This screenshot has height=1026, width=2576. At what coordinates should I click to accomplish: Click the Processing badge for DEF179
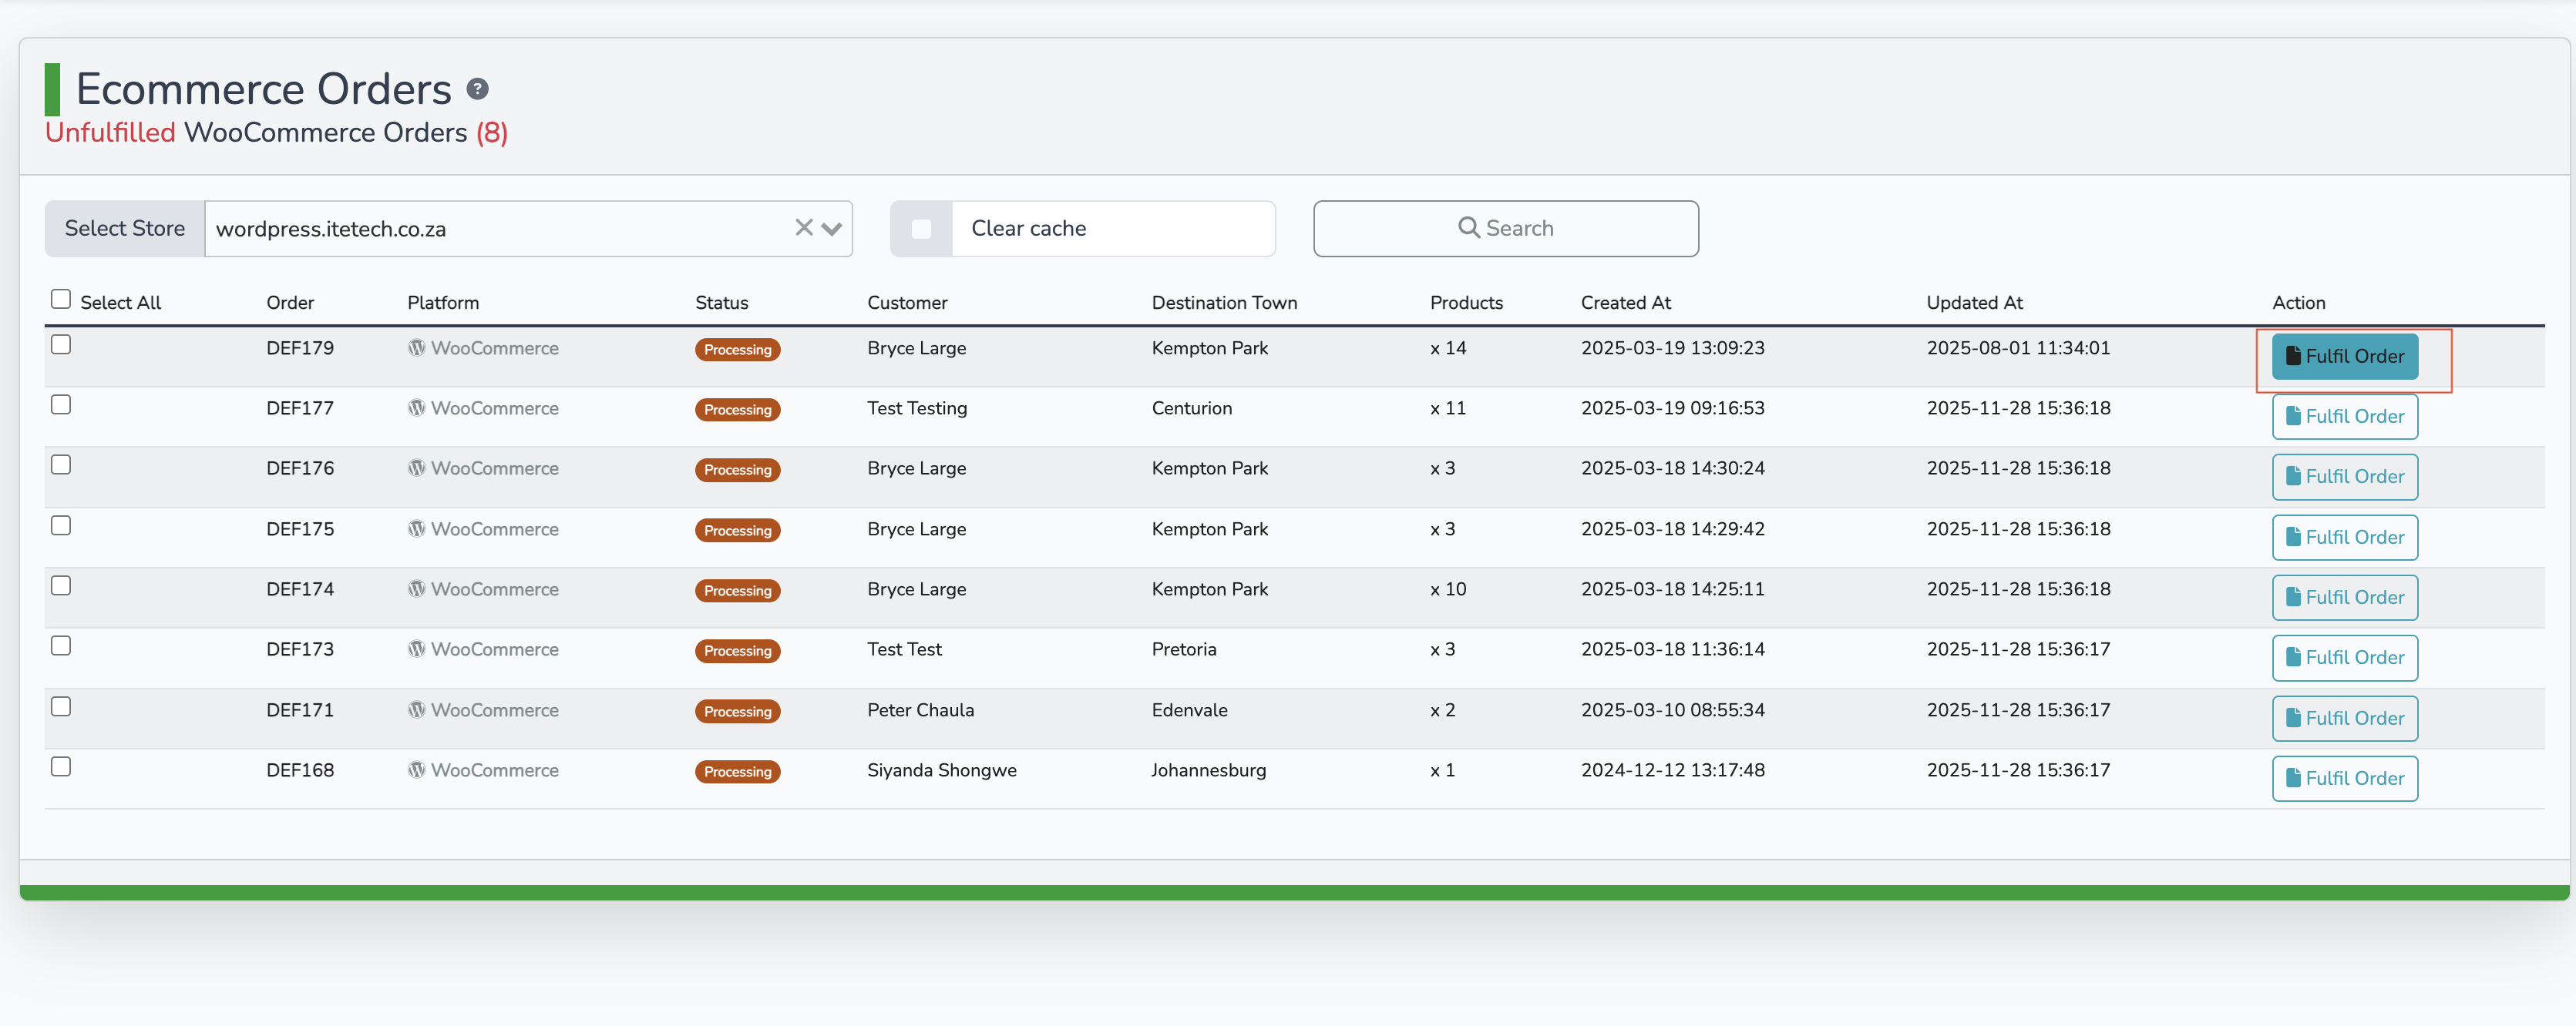(x=737, y=350)
